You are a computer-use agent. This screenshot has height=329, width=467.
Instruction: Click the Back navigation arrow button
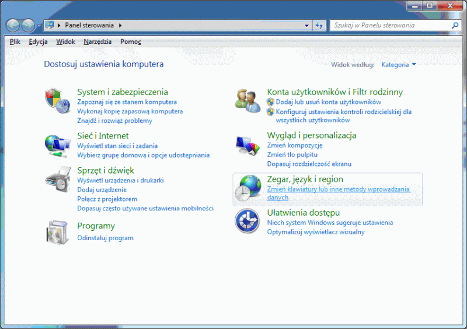pyautogui.click(x=13, y=26)
